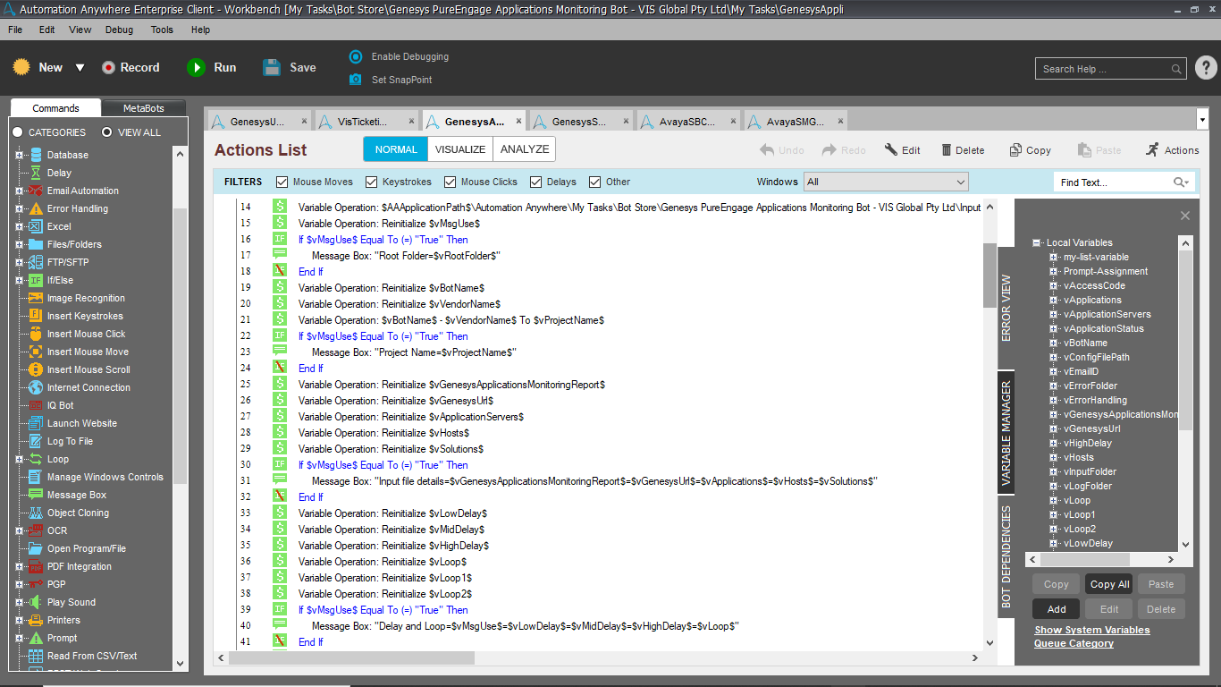
Task: Select the Image Recognition command icon
Action: [36, 298]
